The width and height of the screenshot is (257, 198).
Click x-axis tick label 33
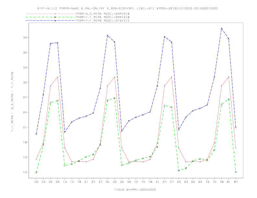point(115,182)
